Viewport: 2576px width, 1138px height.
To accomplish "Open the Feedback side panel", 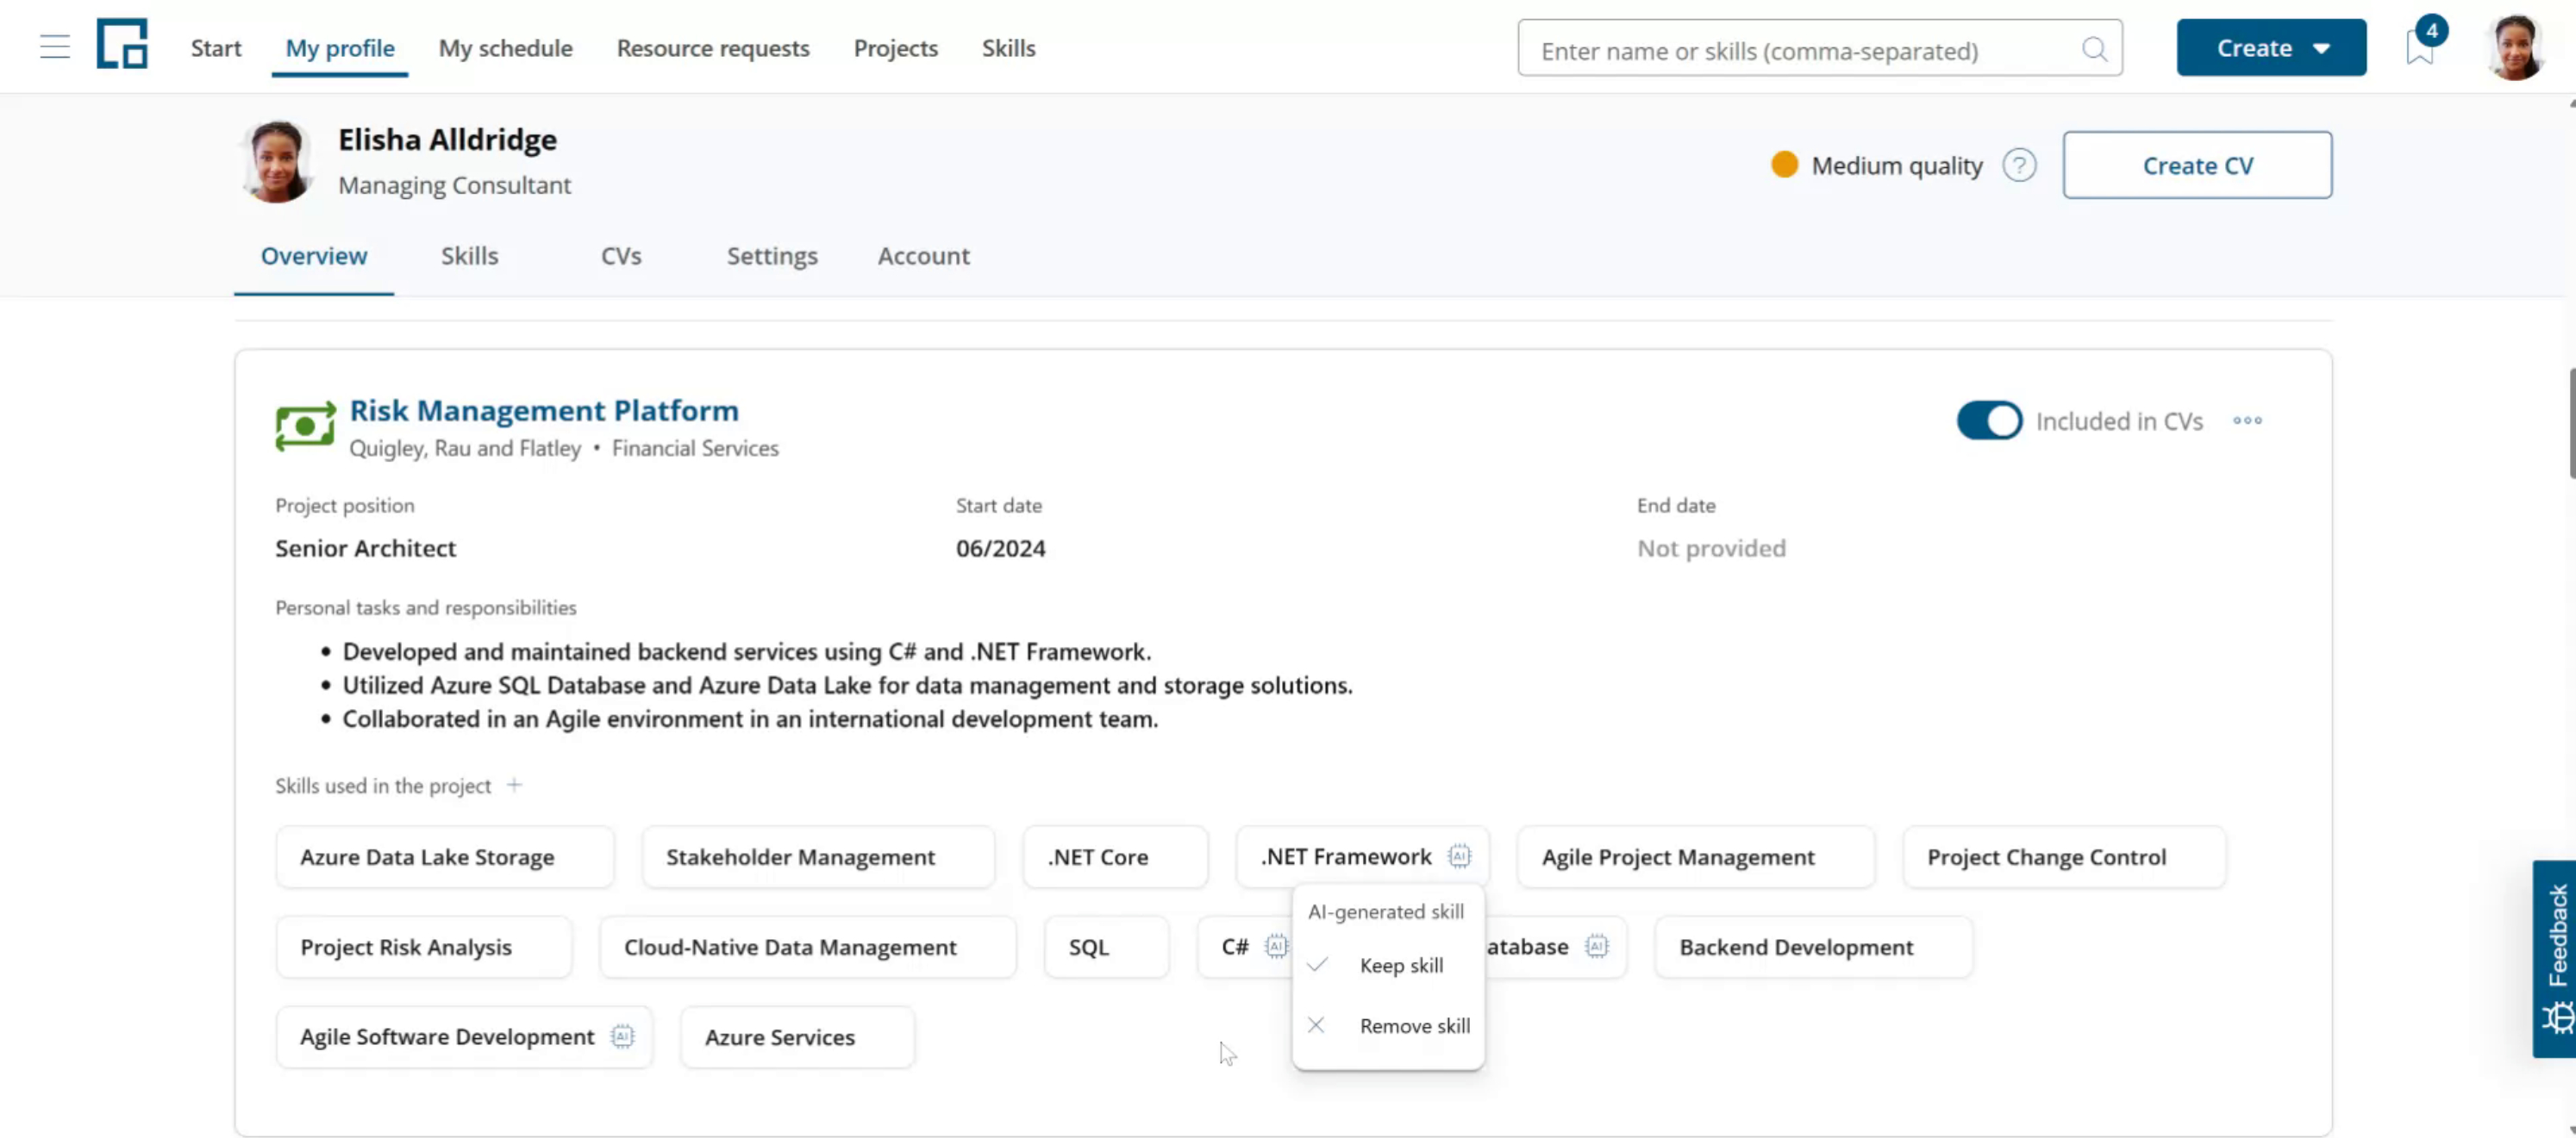I will (2555, 957).
